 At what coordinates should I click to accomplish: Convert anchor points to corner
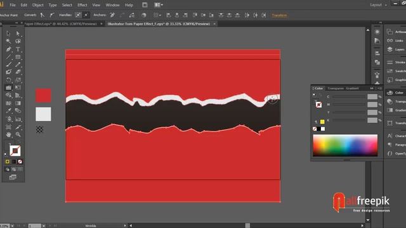coord(43,15)
